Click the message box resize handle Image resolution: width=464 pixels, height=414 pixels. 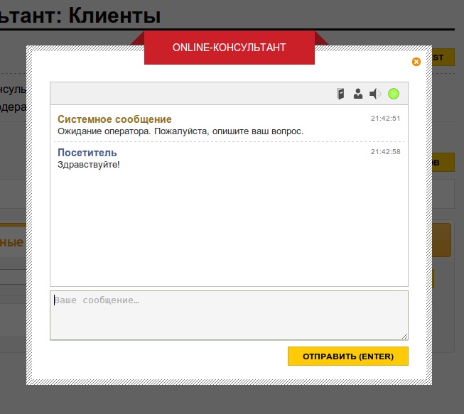pos(405,336)
